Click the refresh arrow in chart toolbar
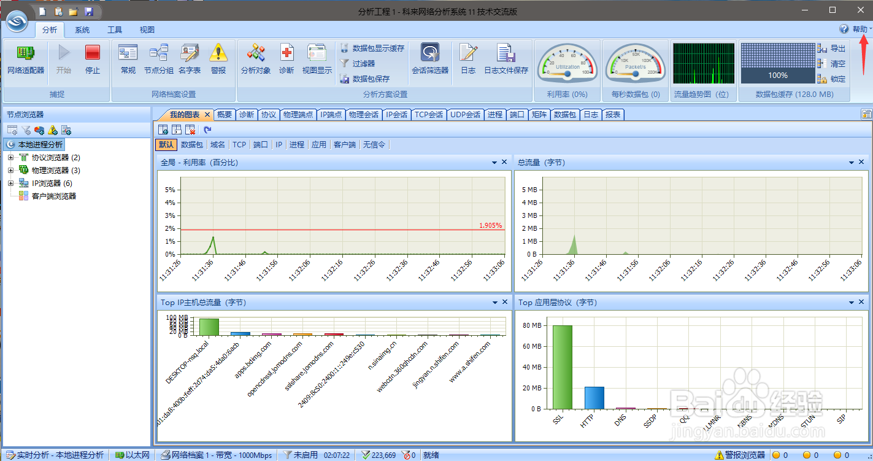This screenshot has height=461, width=873. coord(207,130)
